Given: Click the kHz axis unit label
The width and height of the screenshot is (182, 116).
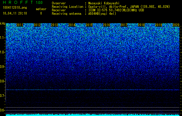Looking at the screenshot, I should [x=3, y=23].
